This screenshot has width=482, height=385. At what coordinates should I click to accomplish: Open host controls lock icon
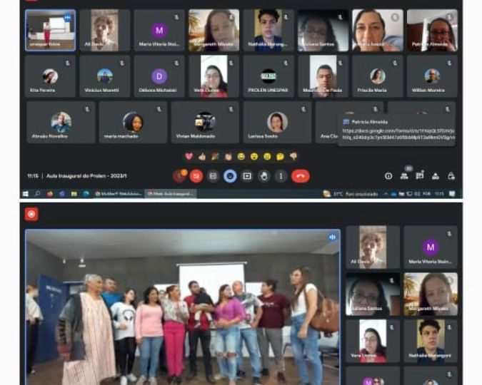click(x=451, y=176)
